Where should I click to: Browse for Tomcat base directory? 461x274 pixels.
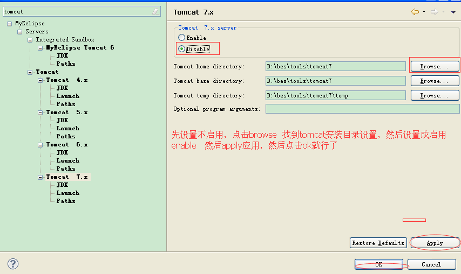click(x=435, y=81)
